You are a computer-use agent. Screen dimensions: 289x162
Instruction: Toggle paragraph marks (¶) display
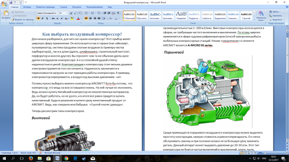[x=118, y=13]
